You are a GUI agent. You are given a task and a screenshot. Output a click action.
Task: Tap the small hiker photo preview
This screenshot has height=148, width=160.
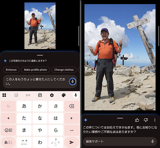pyautogui.click(x=40, y=26)
